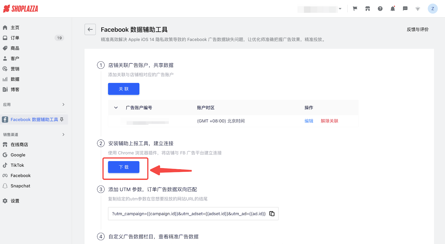Screen dimensions: 445x244
Task: Expand the 销售渠道 section chevron
Action: click(x=63, y=135)
